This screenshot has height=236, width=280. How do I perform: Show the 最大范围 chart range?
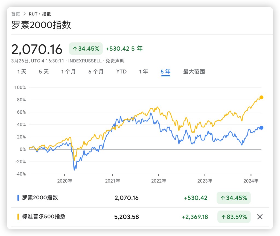pos(194,72)
